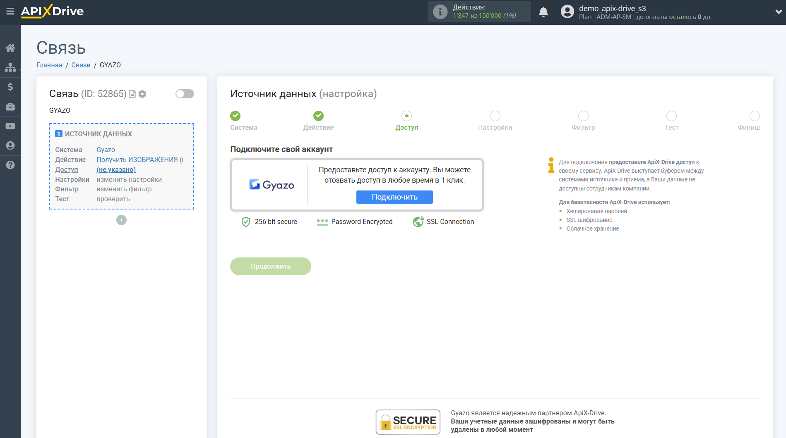This screenshot has width=786, height=438.
Task: Go to the Система step
Action: [236, 116]
